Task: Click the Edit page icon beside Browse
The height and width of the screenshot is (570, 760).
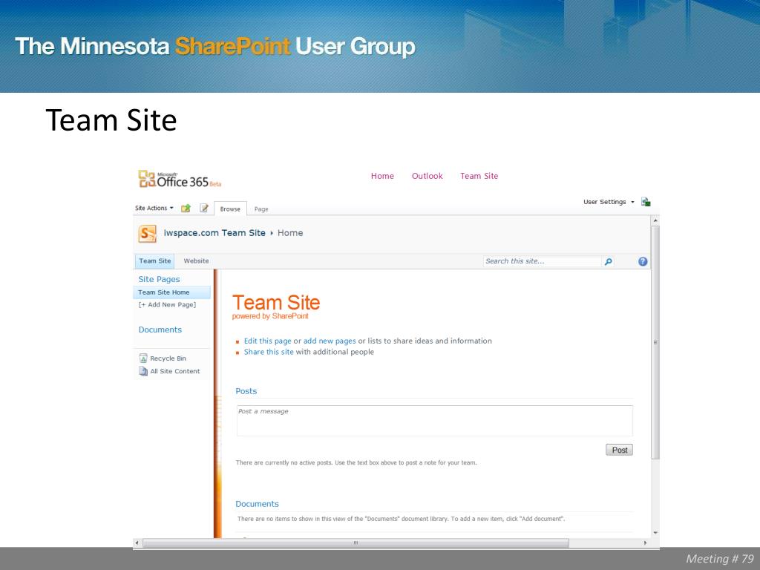Action: [204, 209]
